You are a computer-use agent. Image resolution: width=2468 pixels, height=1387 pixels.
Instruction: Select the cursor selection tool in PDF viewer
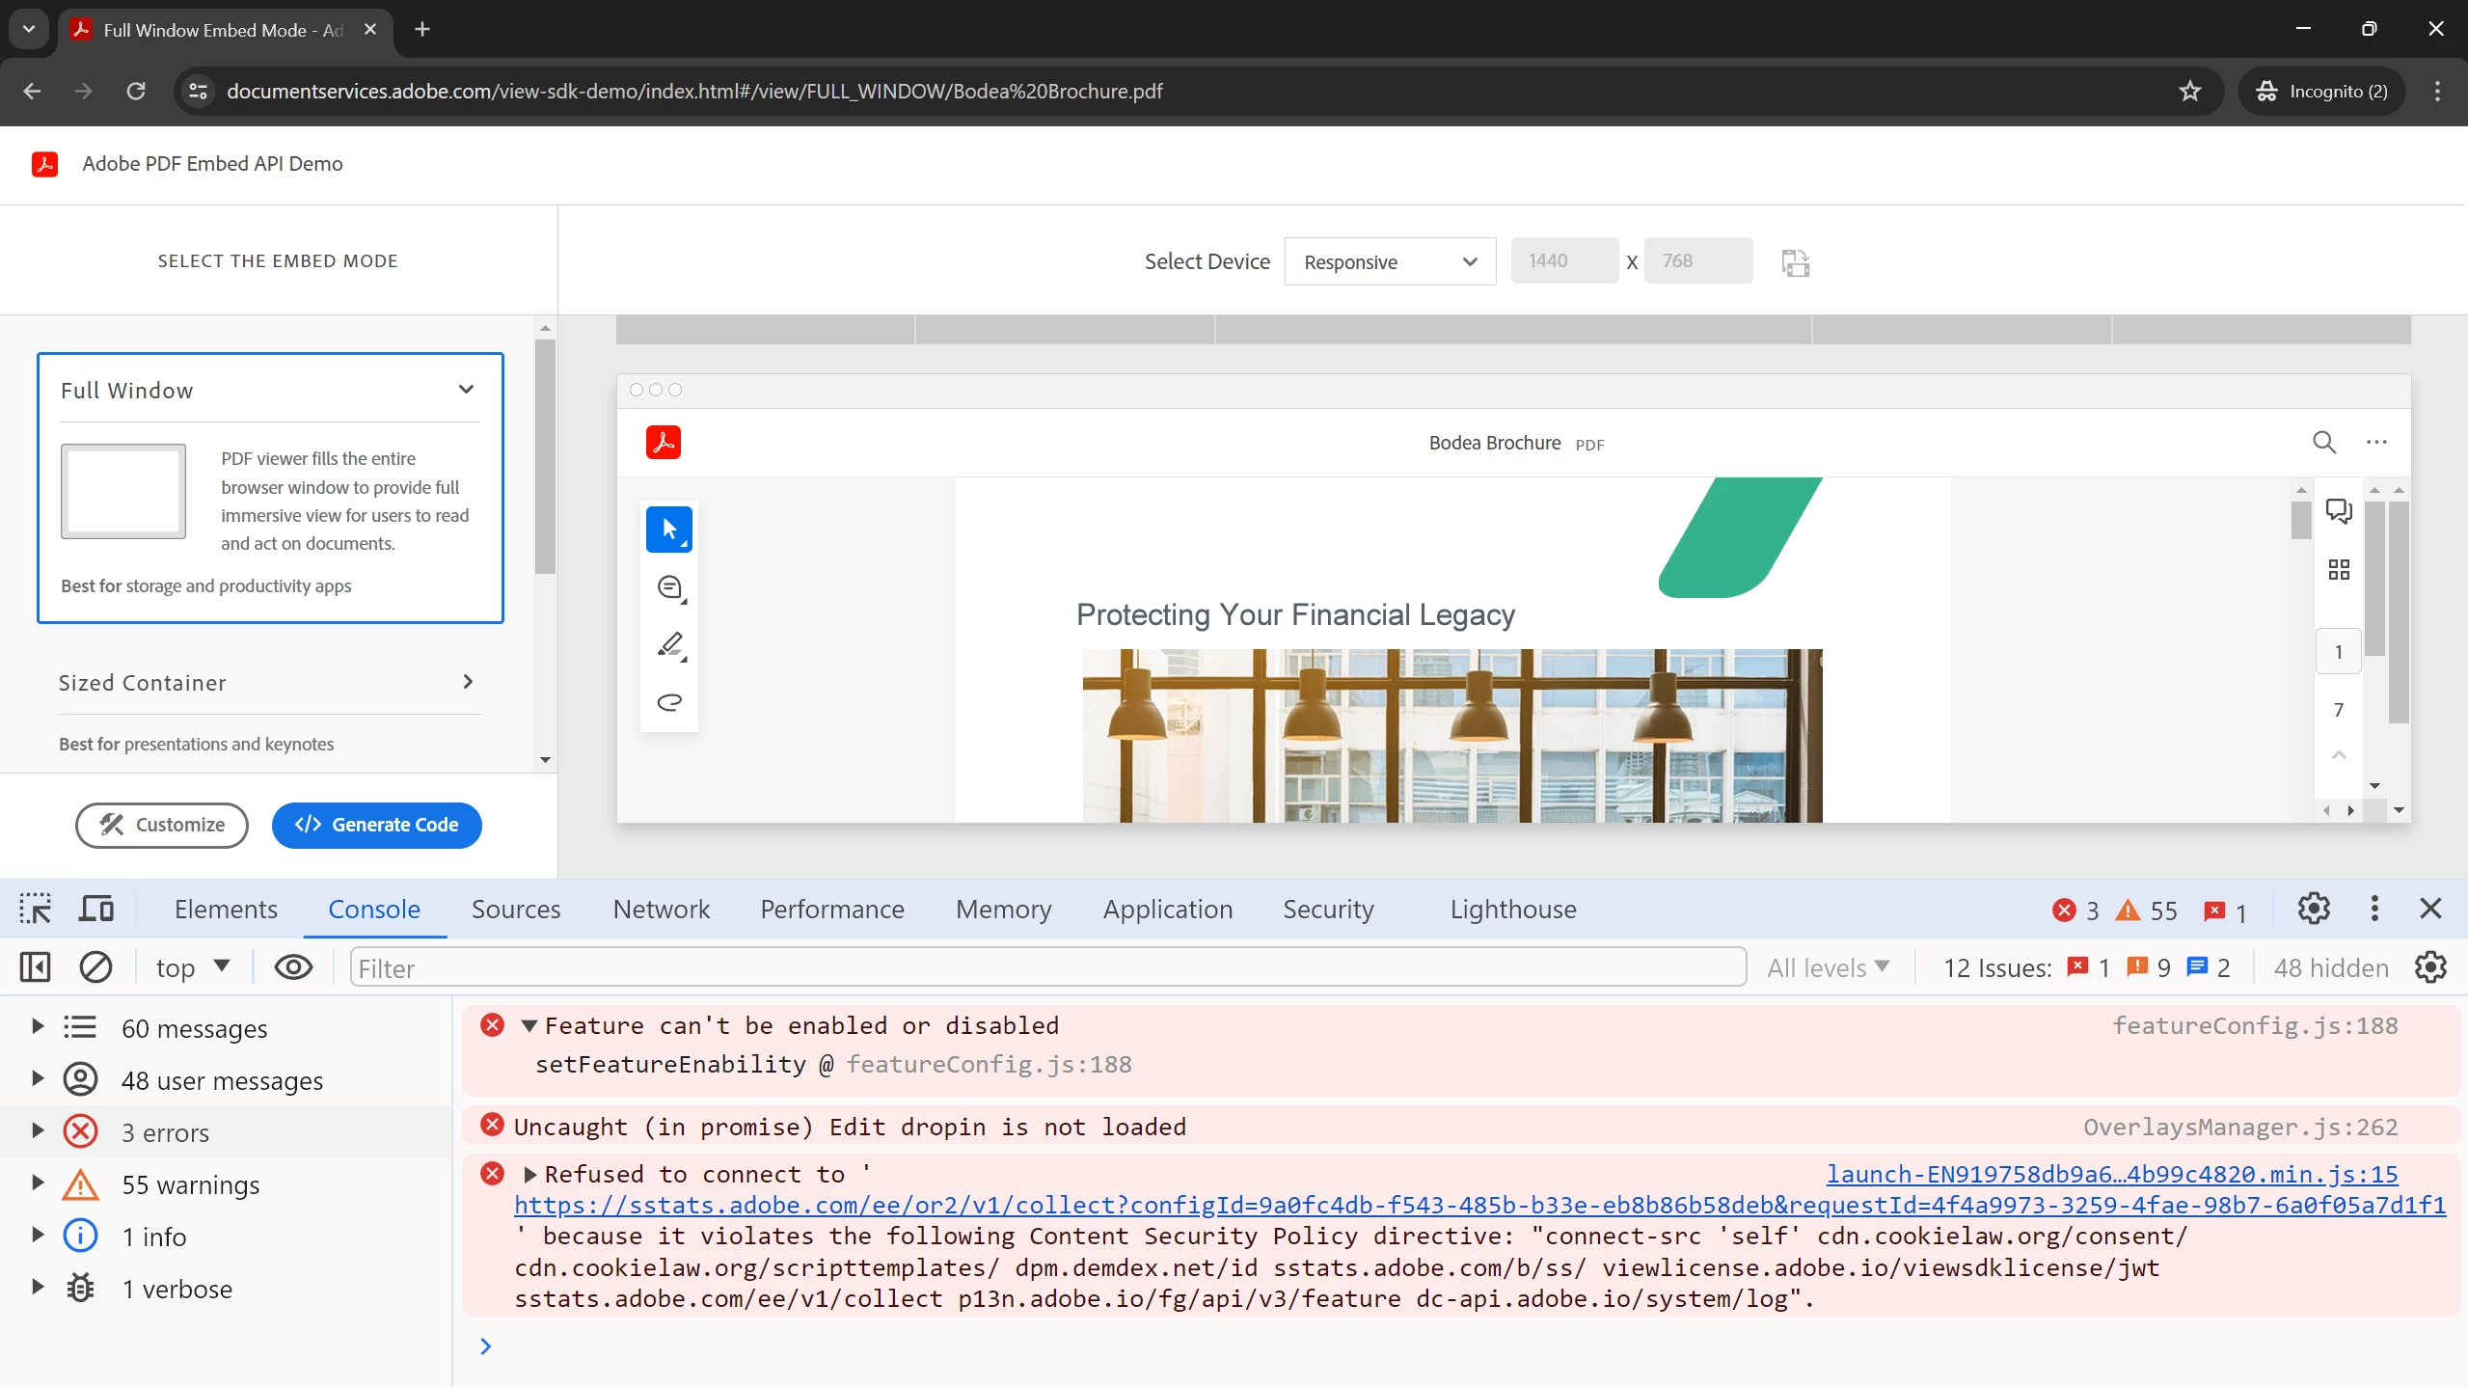pos(668,529)
